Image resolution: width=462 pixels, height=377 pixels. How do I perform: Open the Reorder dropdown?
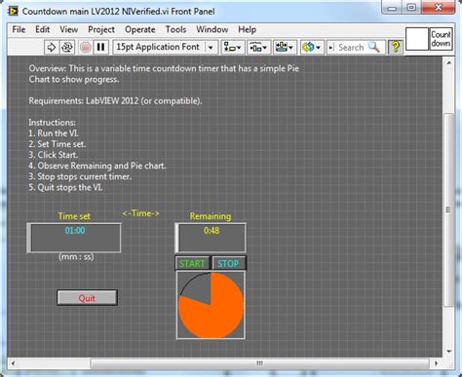[x=312, y=48]
